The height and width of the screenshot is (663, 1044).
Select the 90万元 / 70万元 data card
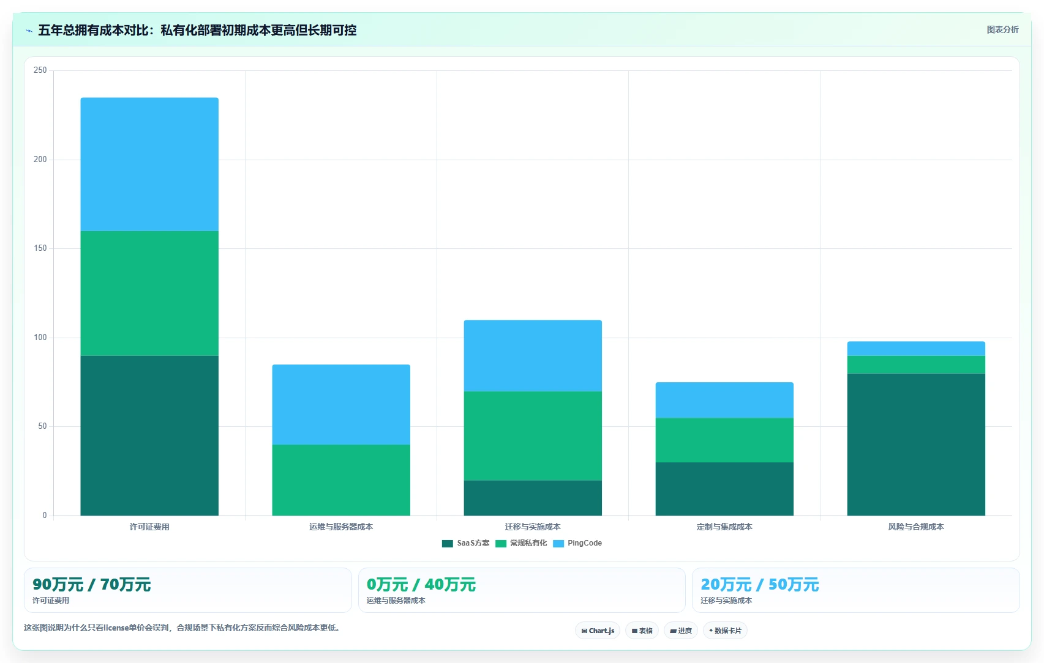[187, 590]
